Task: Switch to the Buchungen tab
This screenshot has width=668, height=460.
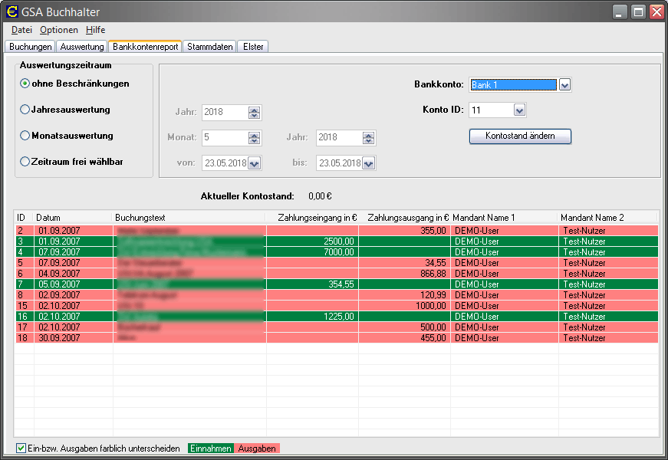Action: (x=30, y=47)
